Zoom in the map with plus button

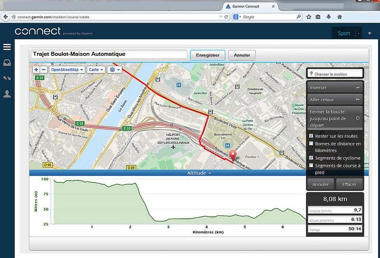point(36,70)
